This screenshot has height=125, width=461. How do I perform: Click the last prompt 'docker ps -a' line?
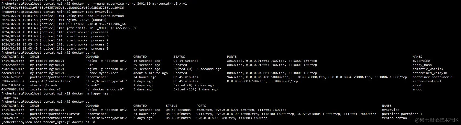click(x=48, y=122)
